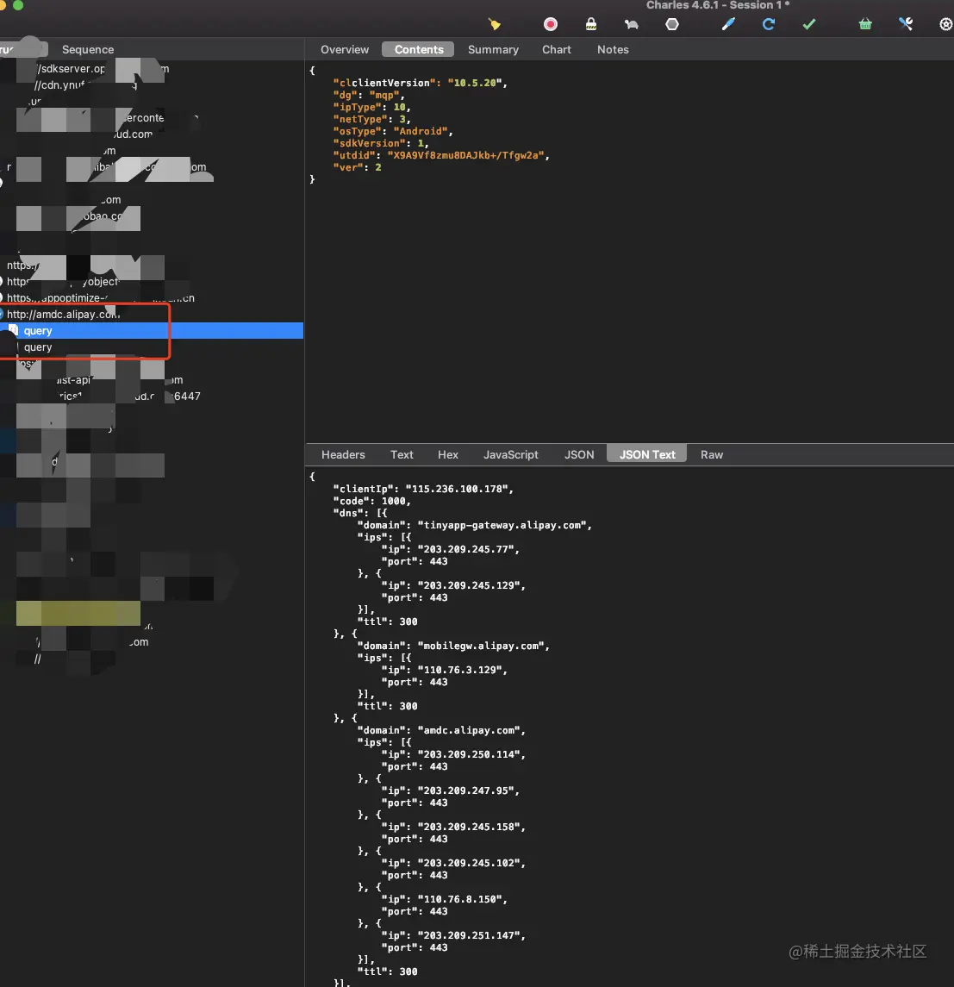Click the "sdkVersion": 1 line

(x=381, y=143)
